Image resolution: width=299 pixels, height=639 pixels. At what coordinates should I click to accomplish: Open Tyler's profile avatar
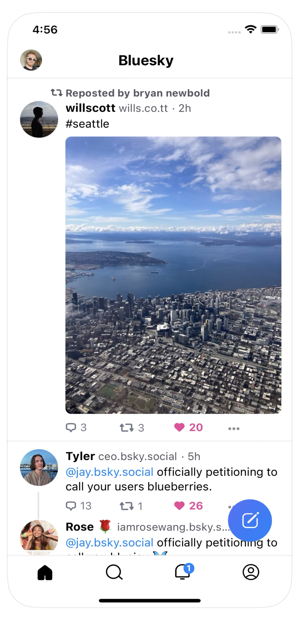(x=39, y=467)
